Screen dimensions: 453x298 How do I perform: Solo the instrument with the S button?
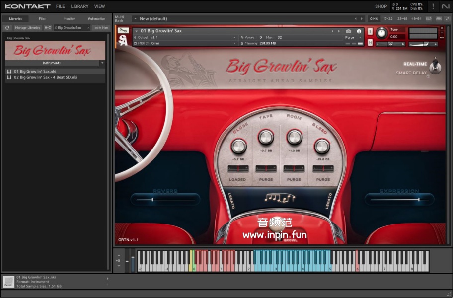coord(370,32)
